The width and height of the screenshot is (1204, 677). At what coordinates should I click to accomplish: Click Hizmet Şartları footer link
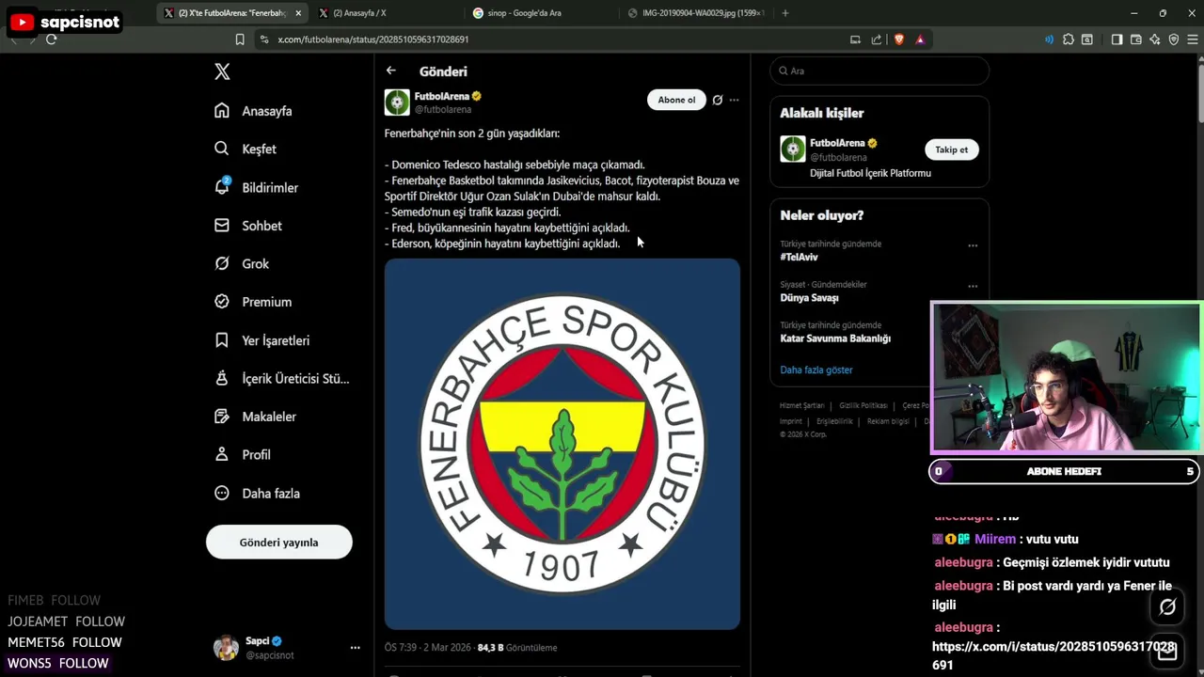click(802, 405)
